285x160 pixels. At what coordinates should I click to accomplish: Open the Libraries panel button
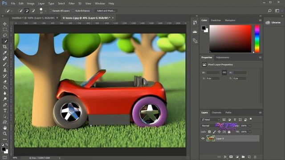273,23
